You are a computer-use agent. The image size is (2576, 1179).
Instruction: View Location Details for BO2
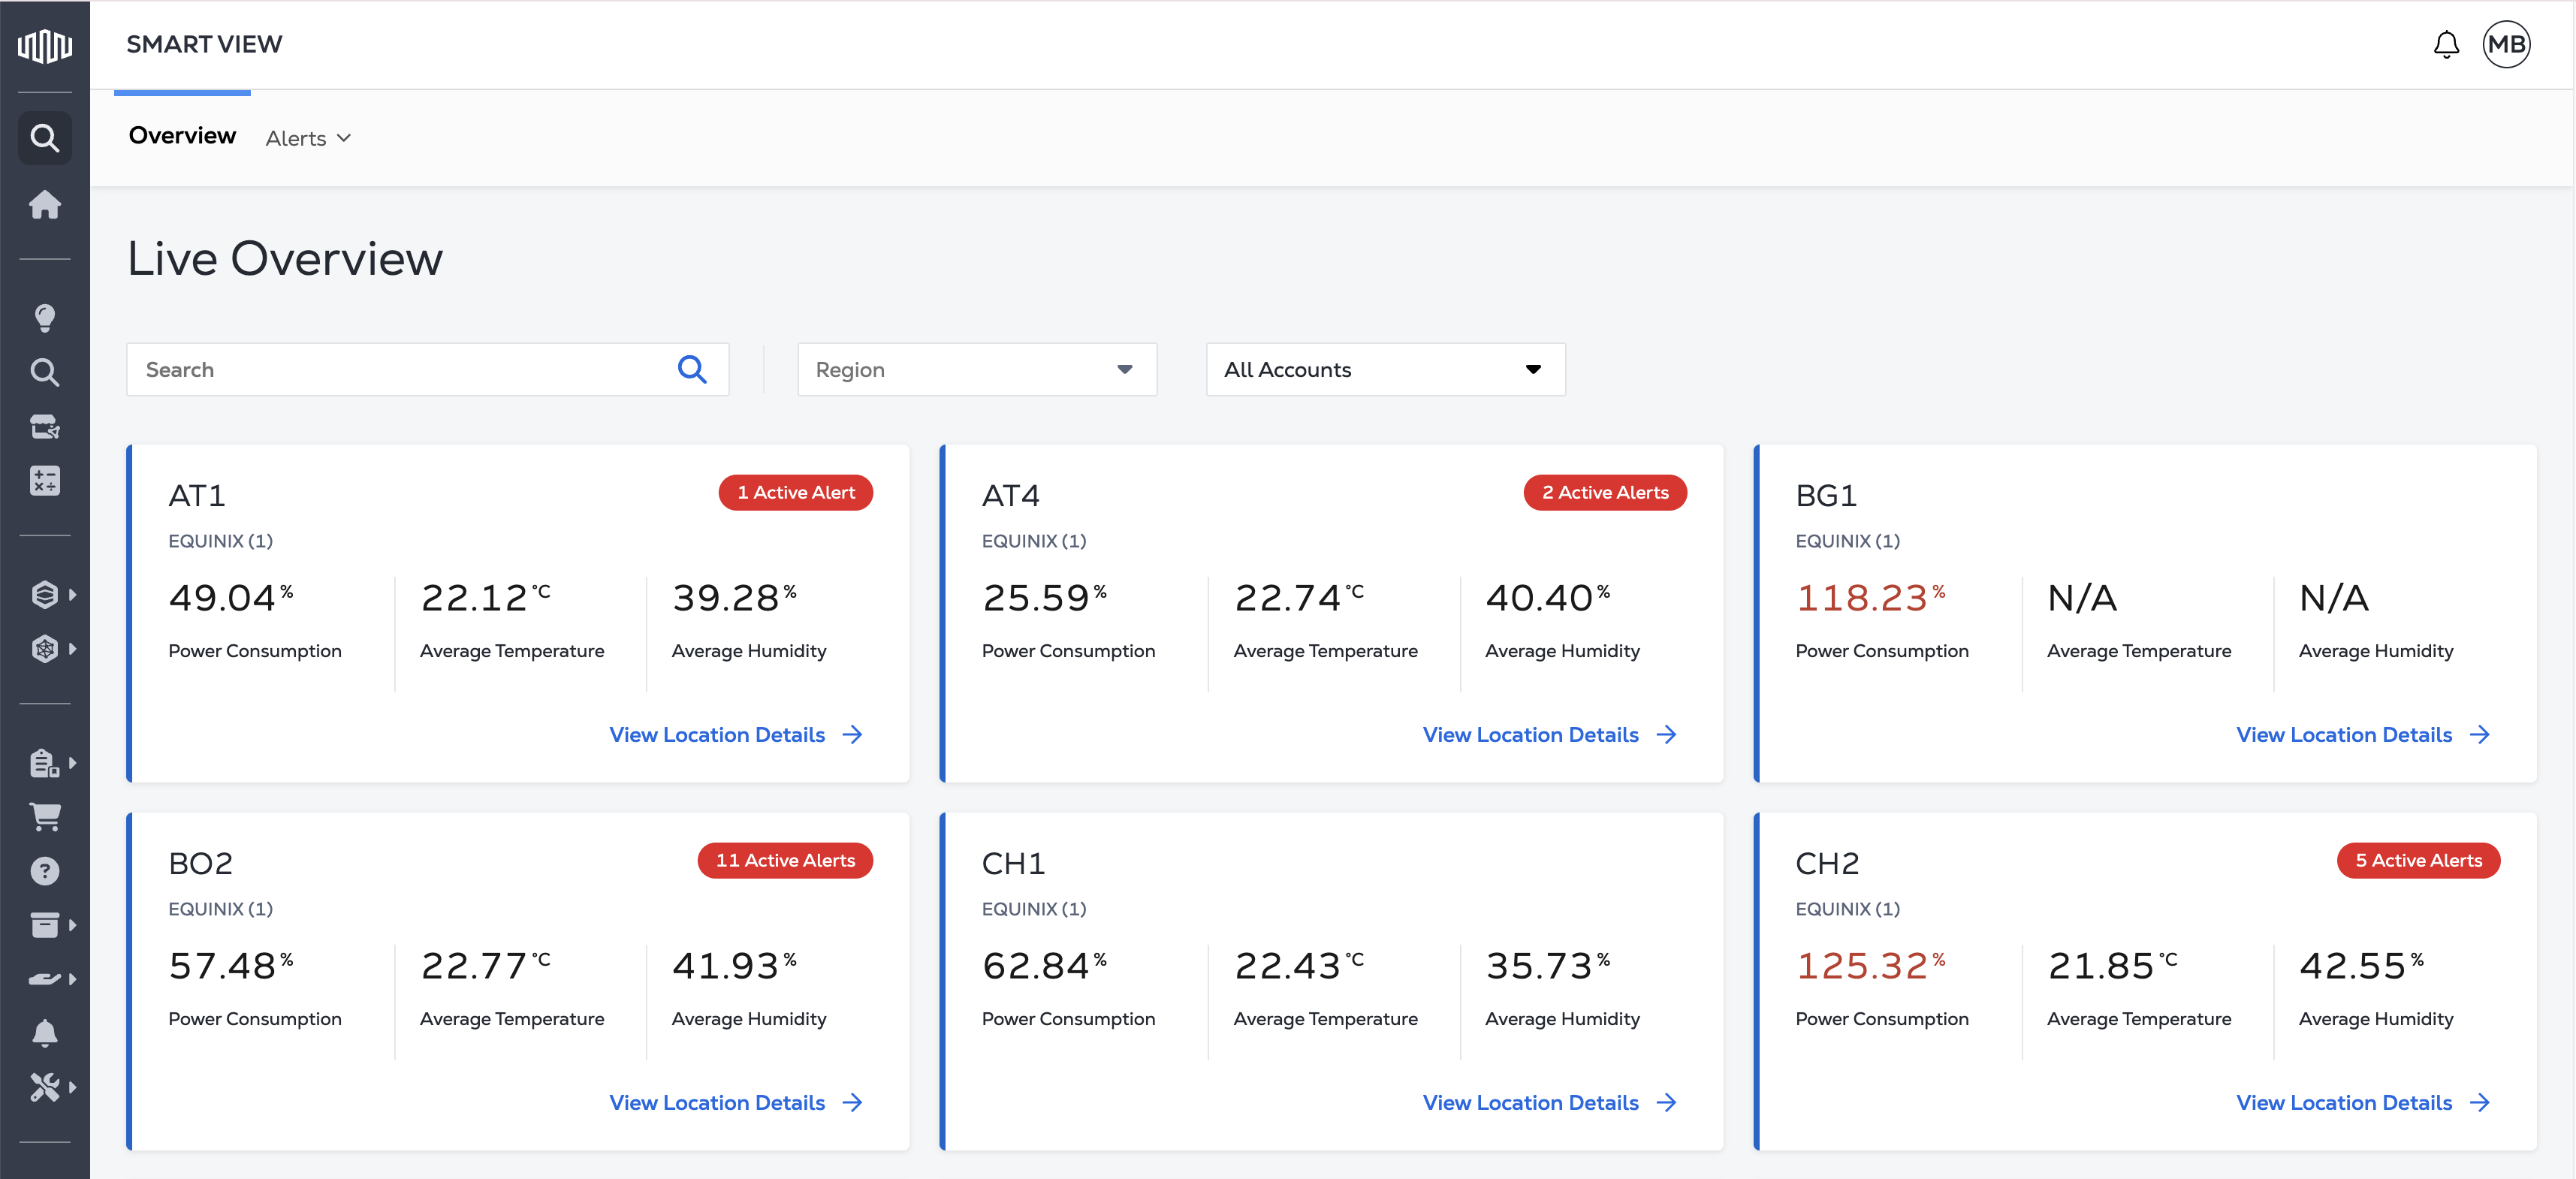coord(736,1103)
